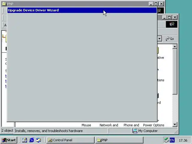
Task: Open the address bar dropdown in Control Panel
Action: [x=159, y=39]
